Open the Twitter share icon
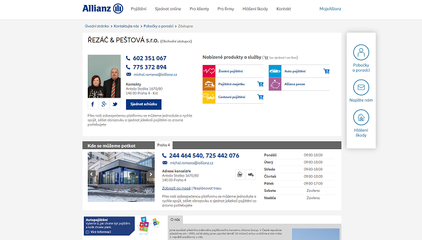422x240 pixels. [115, 104]
